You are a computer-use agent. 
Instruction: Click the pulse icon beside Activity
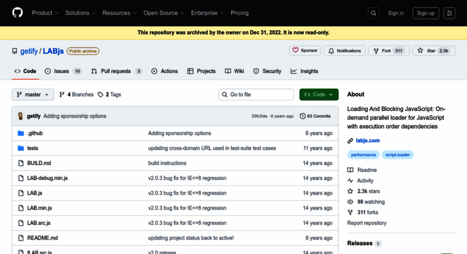click(350, 181)
